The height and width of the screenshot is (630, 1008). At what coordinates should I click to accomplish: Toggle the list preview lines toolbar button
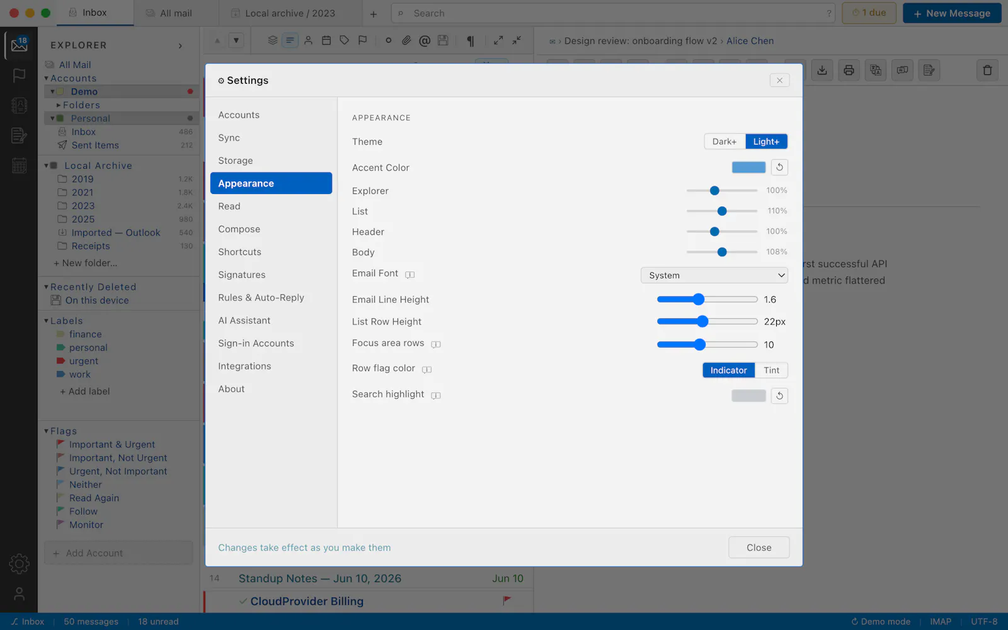click(x=290, y=40)
